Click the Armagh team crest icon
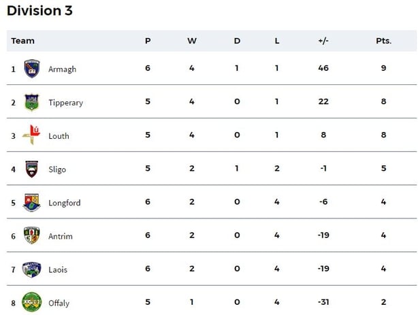The width and height of the screenshot is (418, 315). point(32,69)
